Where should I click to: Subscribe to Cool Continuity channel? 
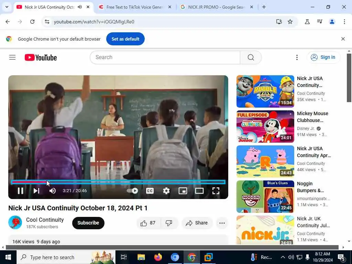pyautogui.click(x=88, y=223)
